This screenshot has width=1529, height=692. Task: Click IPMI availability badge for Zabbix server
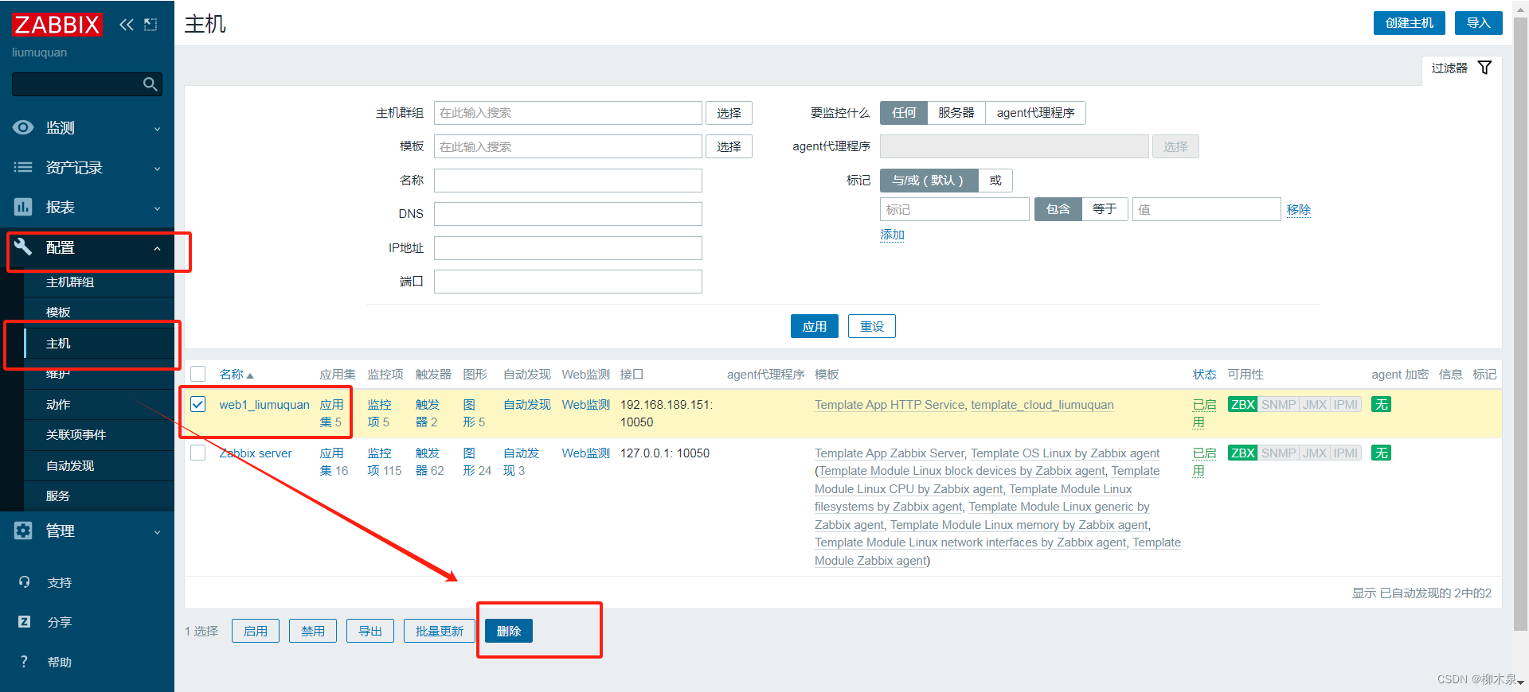[1346, 453]
